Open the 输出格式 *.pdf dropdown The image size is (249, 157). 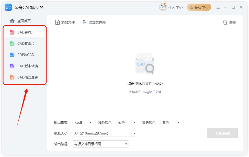tap(83, 123)
